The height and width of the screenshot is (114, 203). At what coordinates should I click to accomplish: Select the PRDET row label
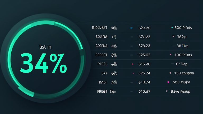(x=102, y=92)
